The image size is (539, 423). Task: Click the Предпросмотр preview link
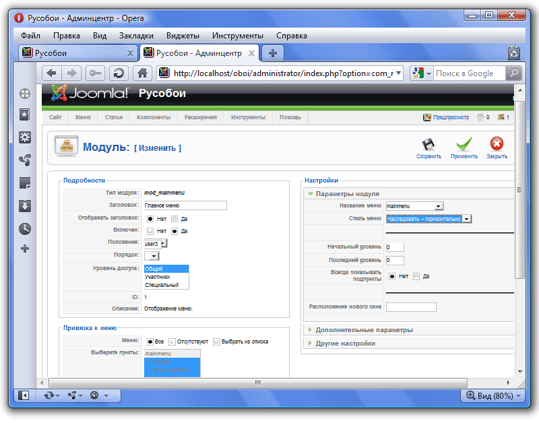450,117
